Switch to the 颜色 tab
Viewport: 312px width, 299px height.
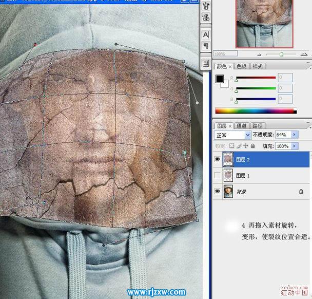pos(222,66)
